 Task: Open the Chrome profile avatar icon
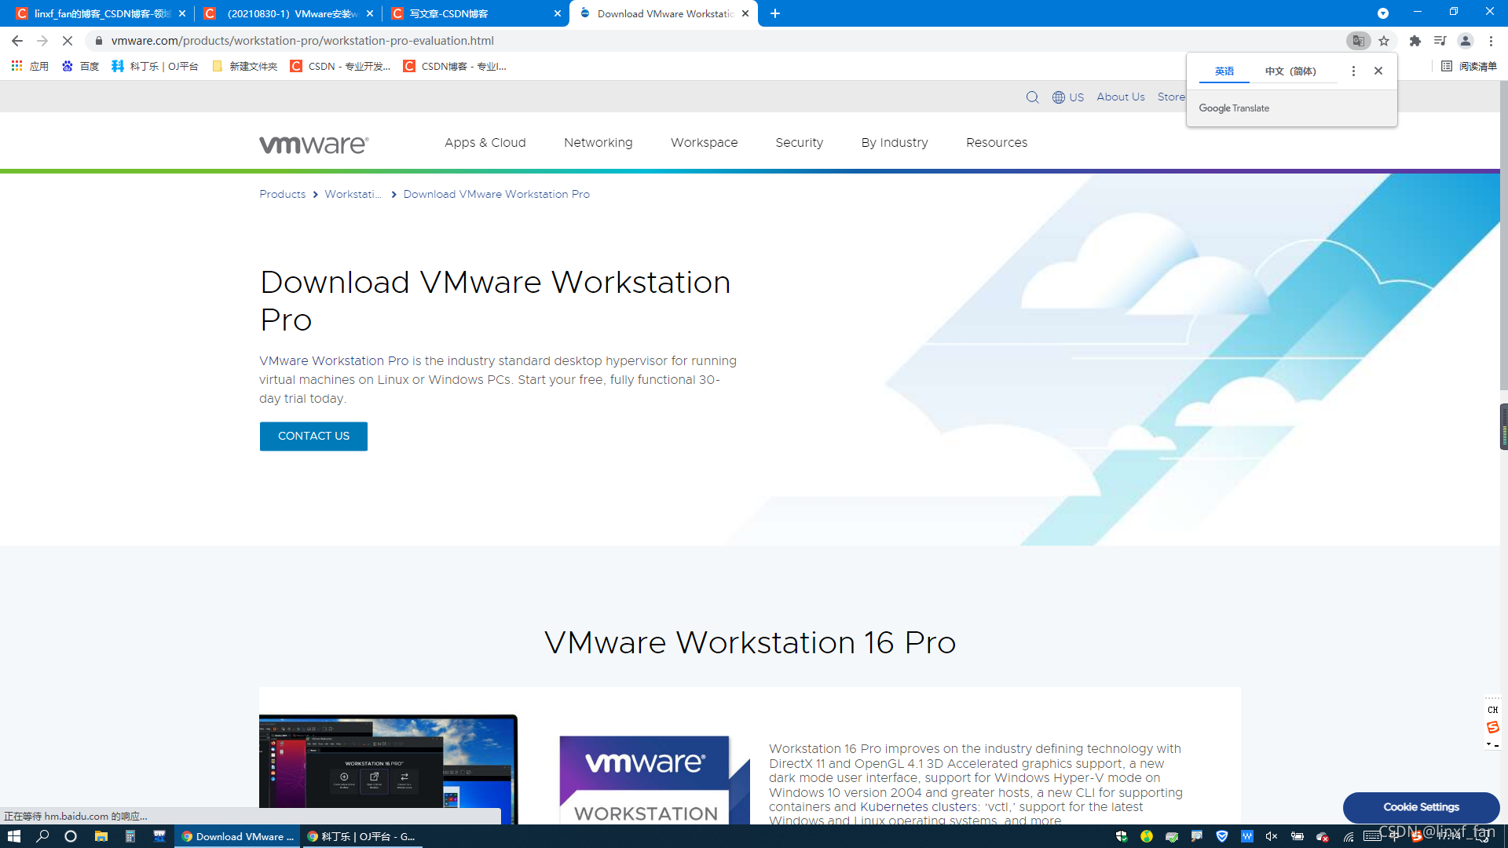pos(1465,41)
